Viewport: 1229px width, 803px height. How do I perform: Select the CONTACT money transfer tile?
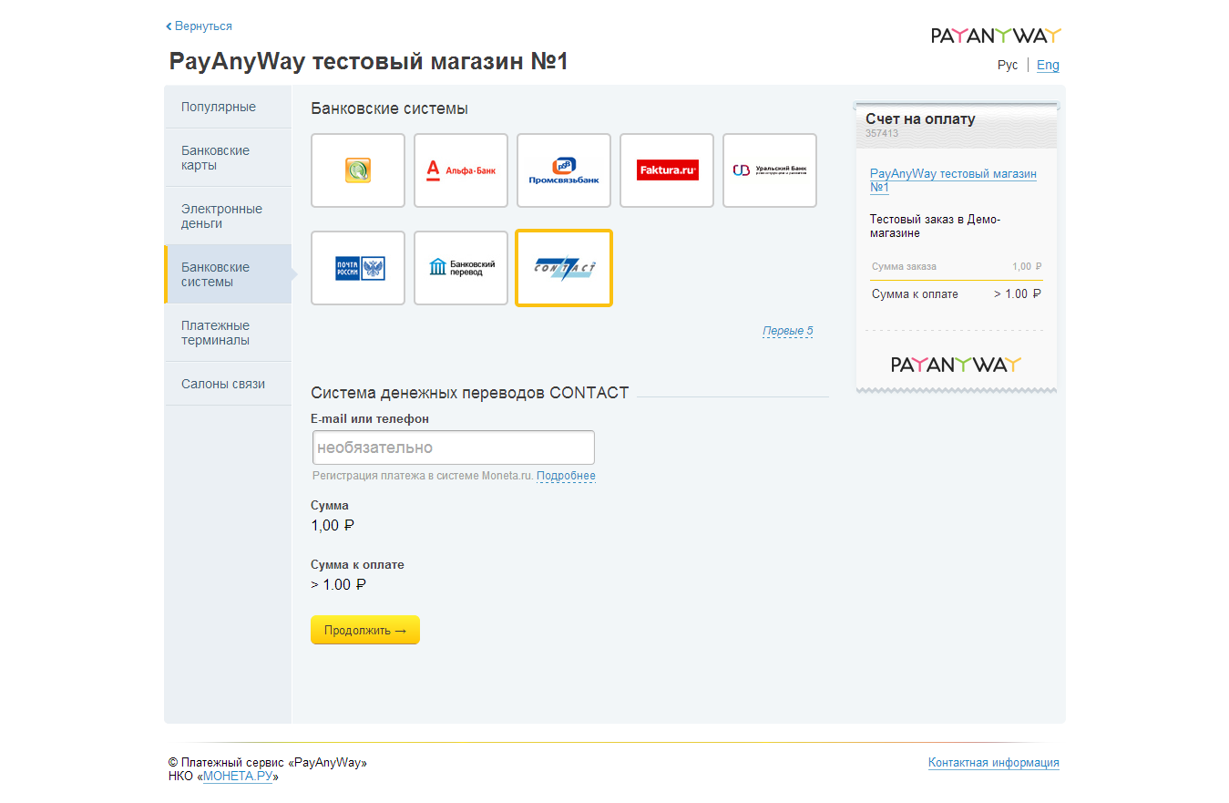pos(564,268)
